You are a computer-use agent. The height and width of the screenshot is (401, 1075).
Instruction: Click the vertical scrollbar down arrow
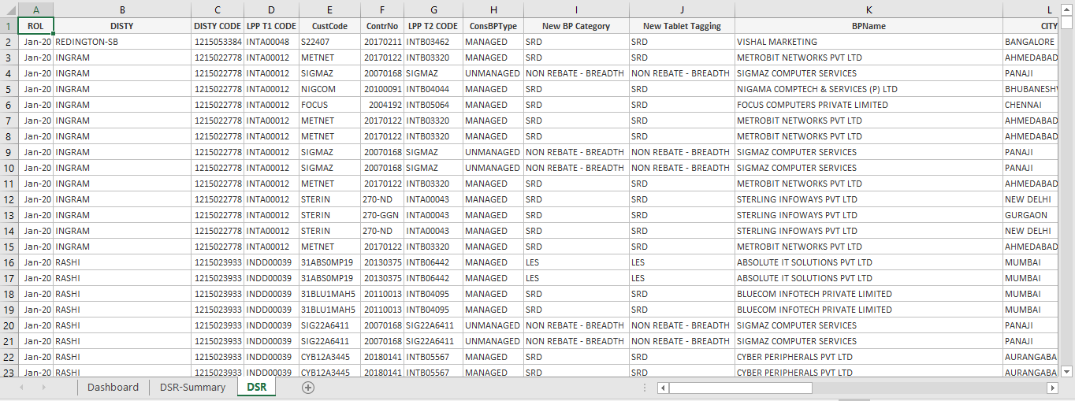(x=1067, y=371)
